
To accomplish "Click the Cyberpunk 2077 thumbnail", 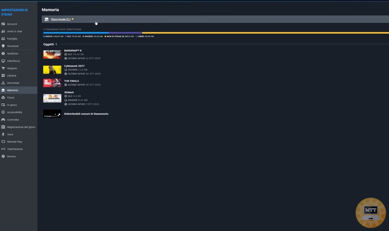I will (52, 70).
